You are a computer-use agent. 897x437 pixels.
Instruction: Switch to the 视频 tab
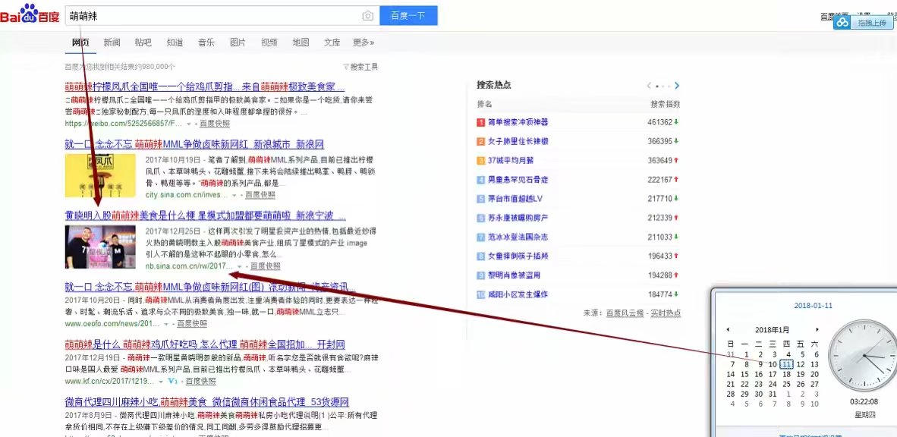tap(269, 42)
